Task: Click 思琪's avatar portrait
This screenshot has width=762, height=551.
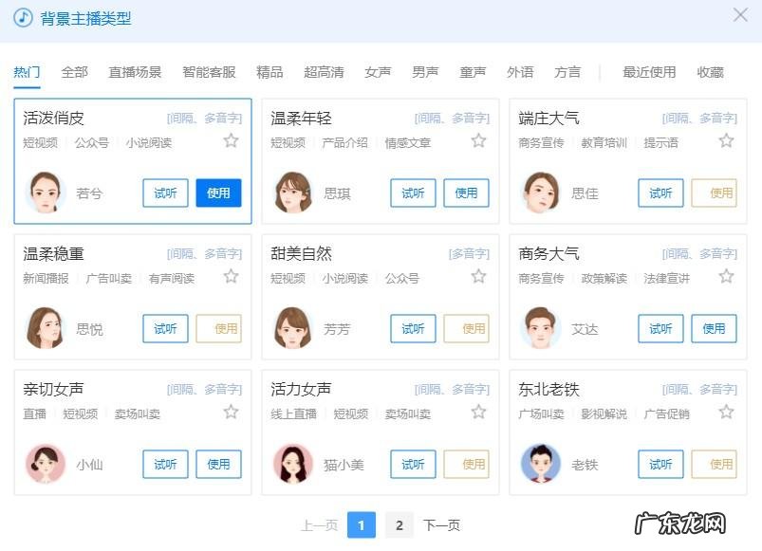Action: pyautogui.click(x=292, y=193)
